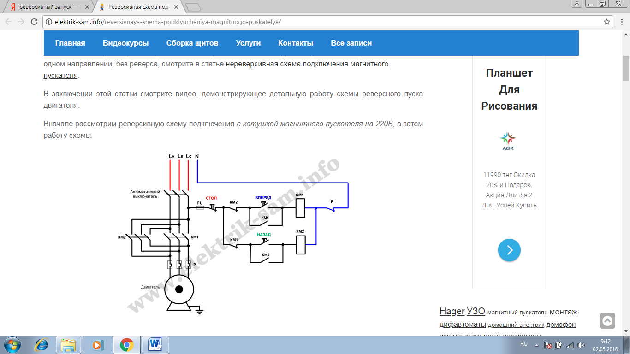Switch to Microsoft Word in the taskbar
630x354 pixels.
tap(155, 345)
